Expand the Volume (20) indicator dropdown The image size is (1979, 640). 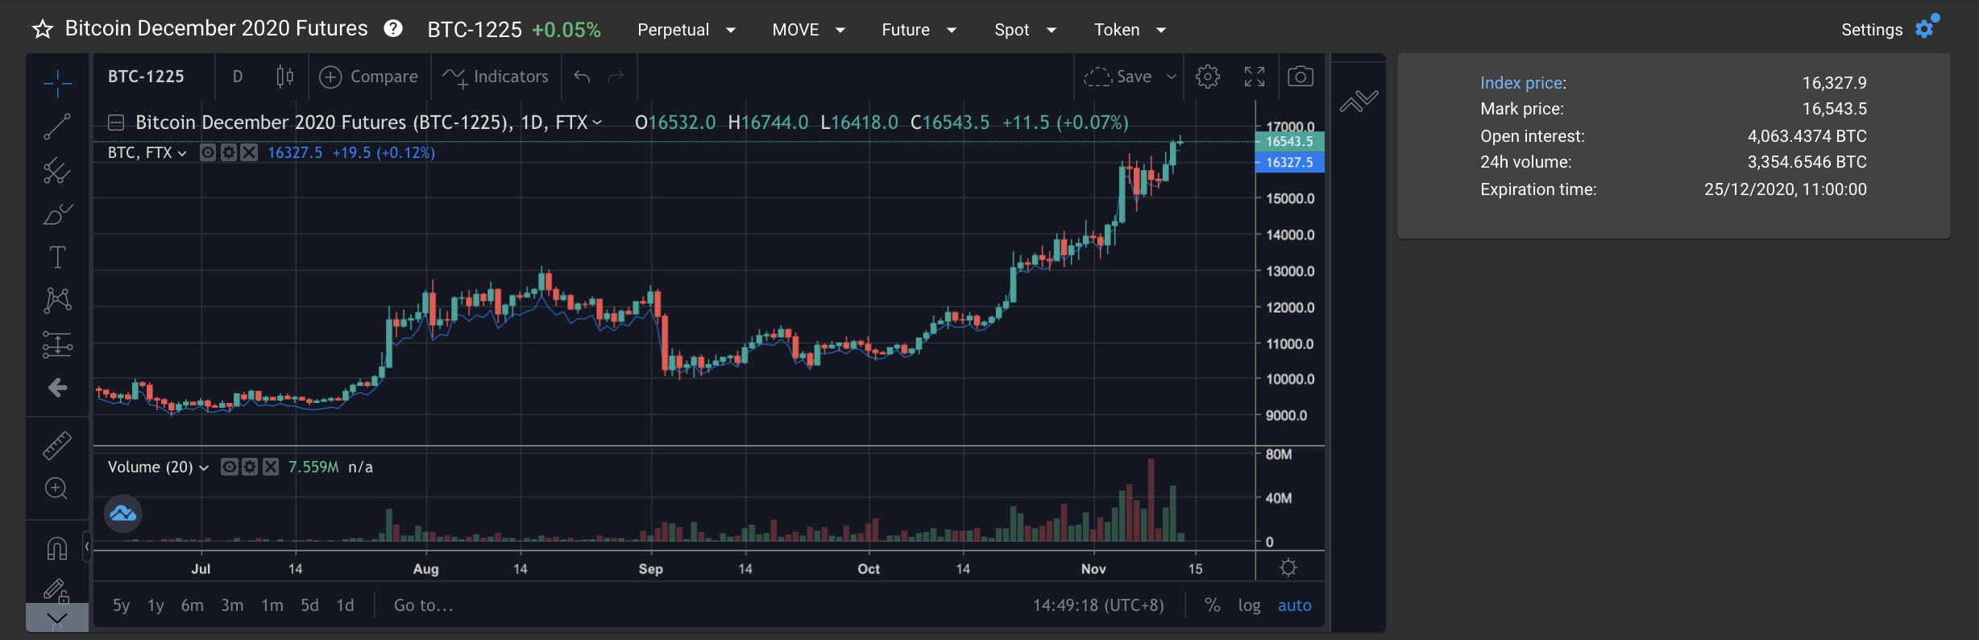click(204, 468)
